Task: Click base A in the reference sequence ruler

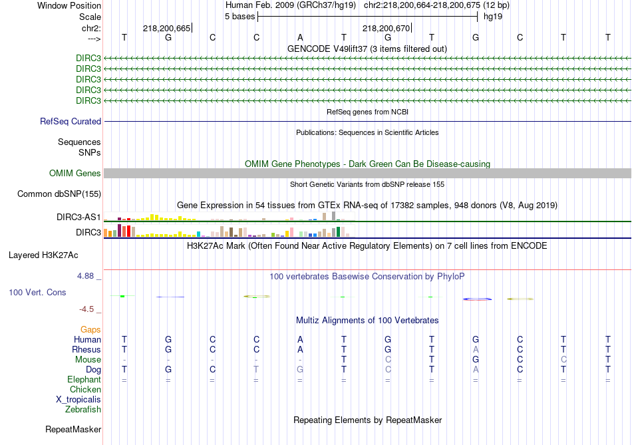Action: [x=300, y=37]
